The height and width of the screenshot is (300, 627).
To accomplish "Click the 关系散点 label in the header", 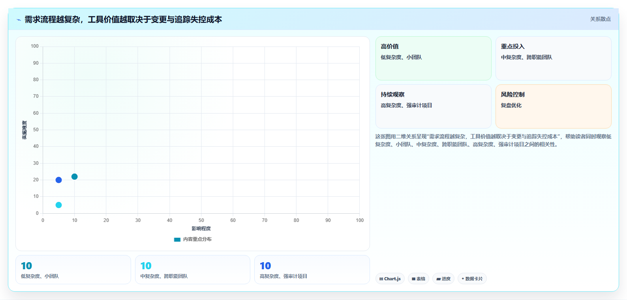I will [x=600, y=19].
